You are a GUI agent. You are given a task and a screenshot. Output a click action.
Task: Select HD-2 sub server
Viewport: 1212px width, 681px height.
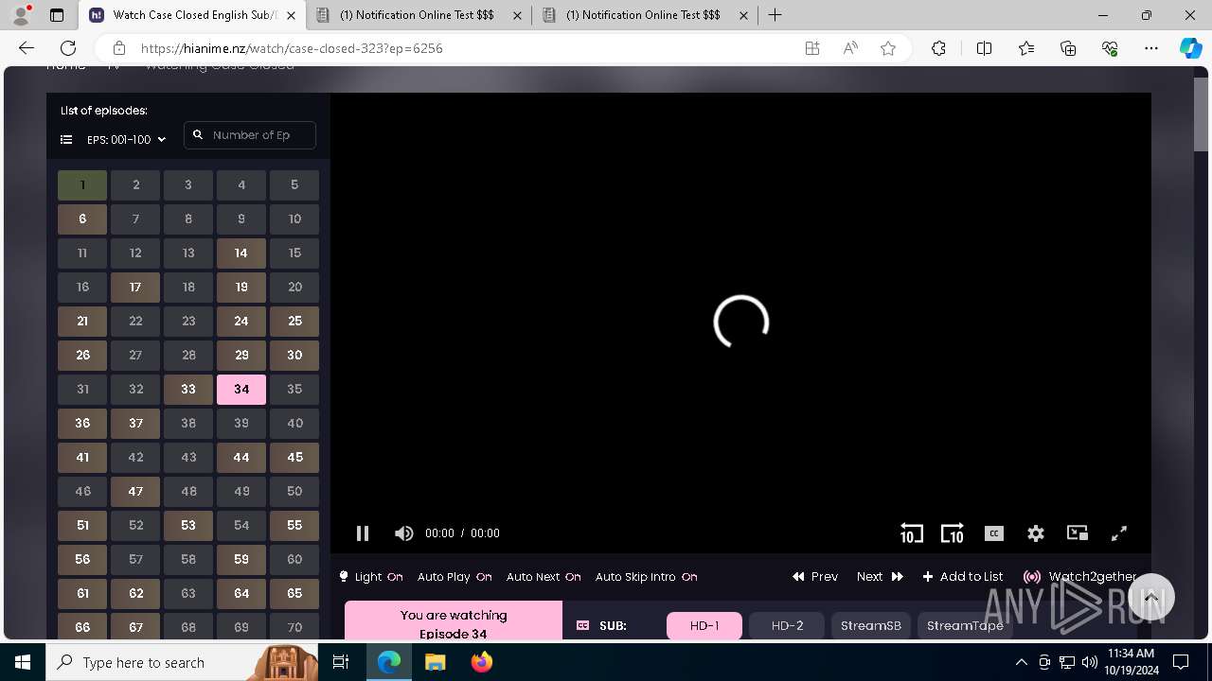tap(787, 626)
